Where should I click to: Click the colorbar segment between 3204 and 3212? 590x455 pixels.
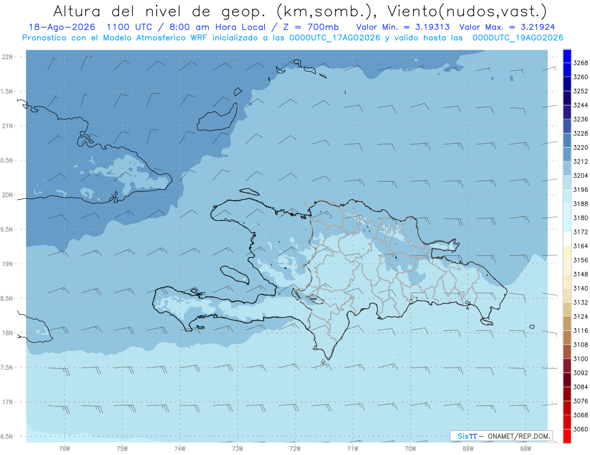(x=566, y=168)
